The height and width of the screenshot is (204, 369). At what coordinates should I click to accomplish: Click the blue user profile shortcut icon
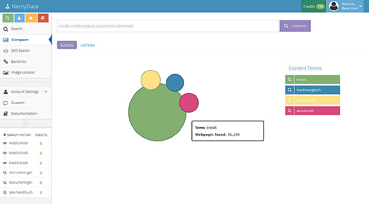point(19,18)
